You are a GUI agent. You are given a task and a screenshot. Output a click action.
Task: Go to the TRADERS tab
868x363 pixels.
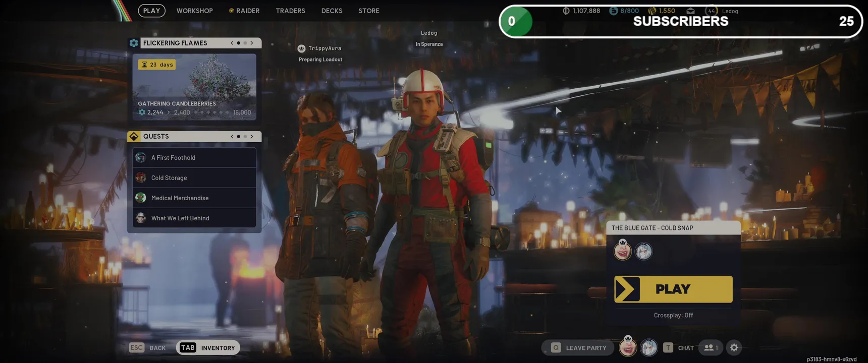coord(290,11)
